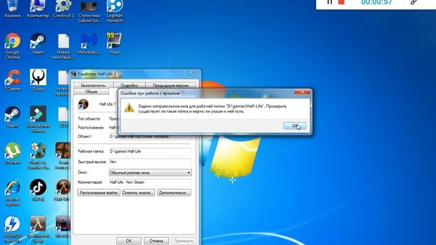Select the Wondershare Filmora desktop shortcut

(38, 120)
